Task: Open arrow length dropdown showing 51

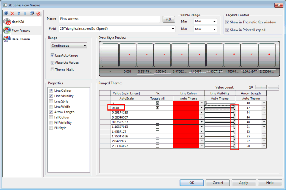Action: click(264, 127)
